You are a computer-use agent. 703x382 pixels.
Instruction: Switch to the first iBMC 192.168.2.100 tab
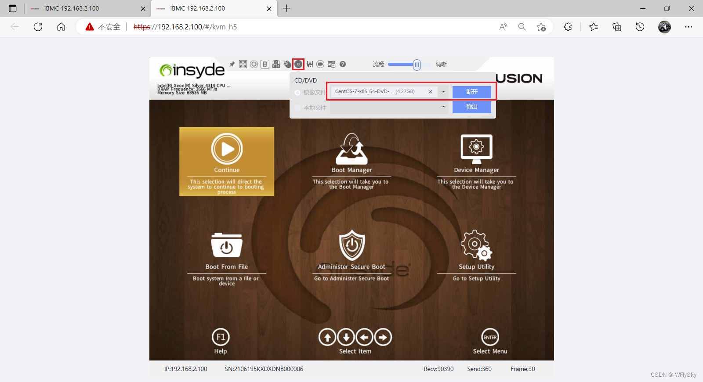(88, 8)
